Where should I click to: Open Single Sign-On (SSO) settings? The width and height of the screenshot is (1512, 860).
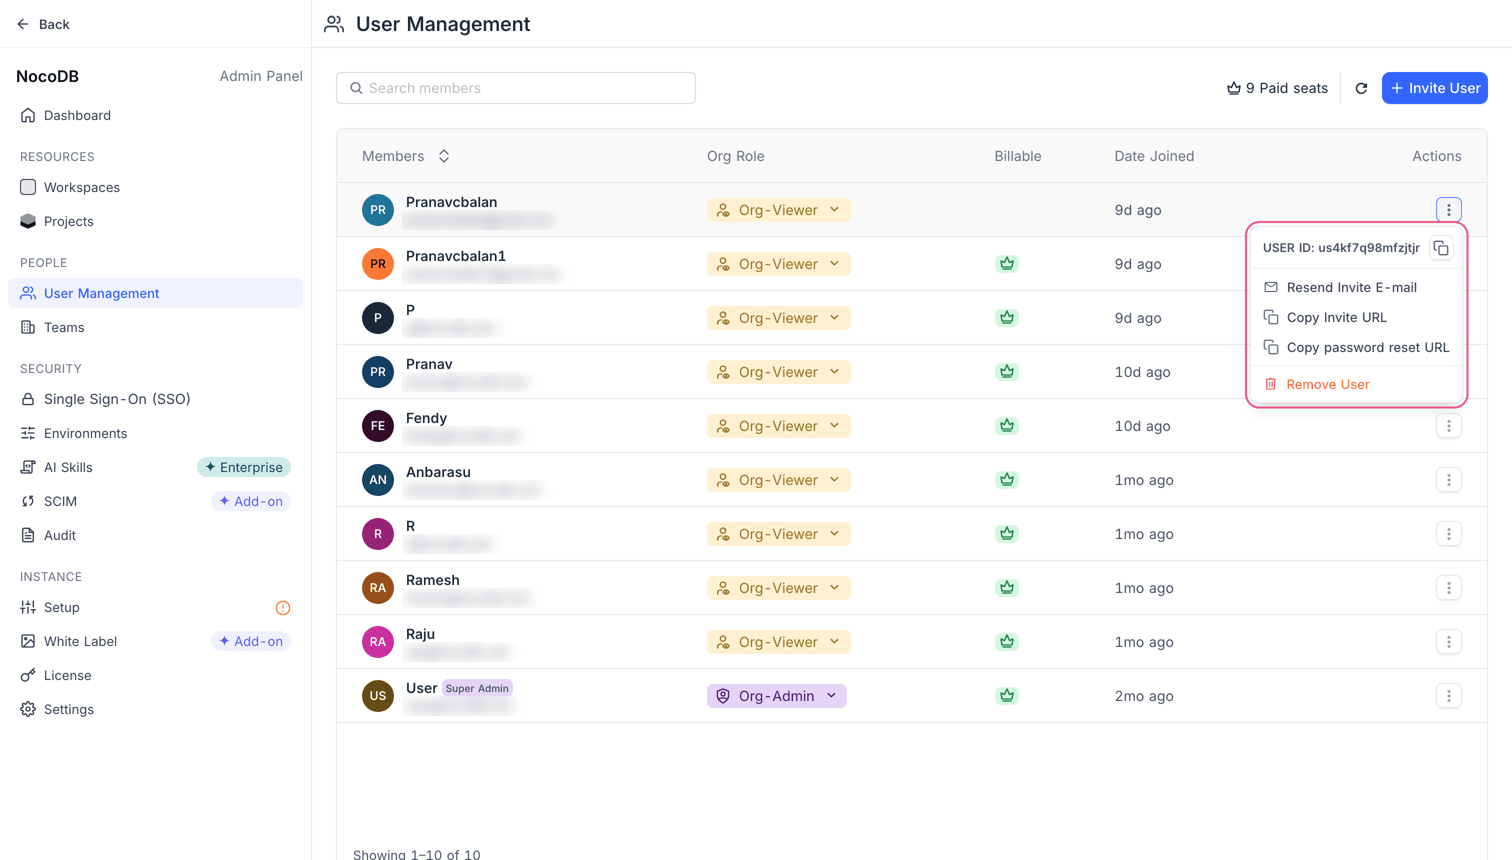pyautogui.click(x=155, y=398)
